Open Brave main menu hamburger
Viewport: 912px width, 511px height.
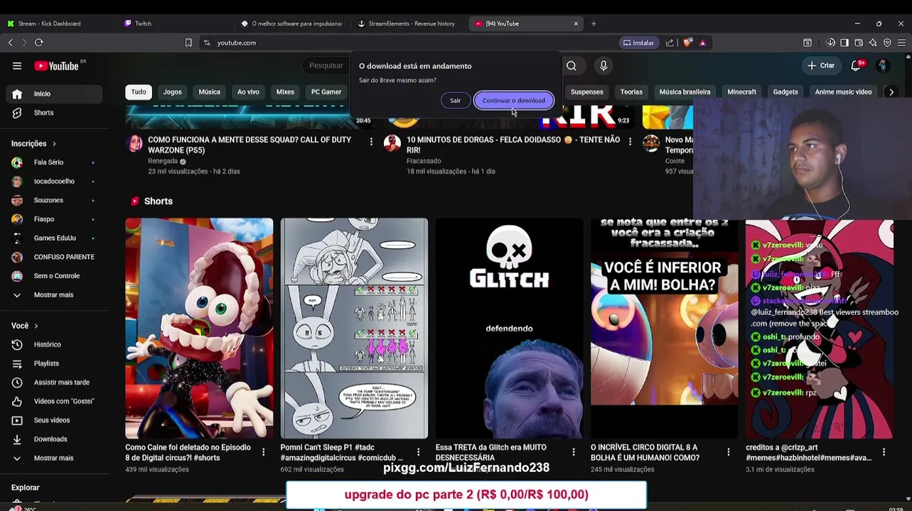click(x=901, y=43)
